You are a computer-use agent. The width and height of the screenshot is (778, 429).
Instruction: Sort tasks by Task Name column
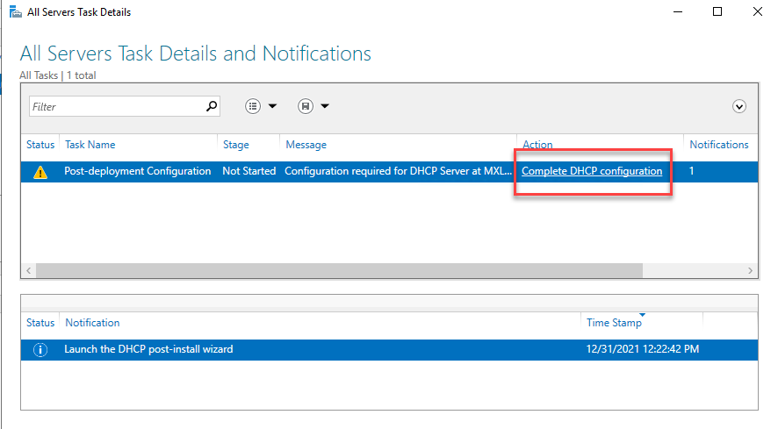90,145
